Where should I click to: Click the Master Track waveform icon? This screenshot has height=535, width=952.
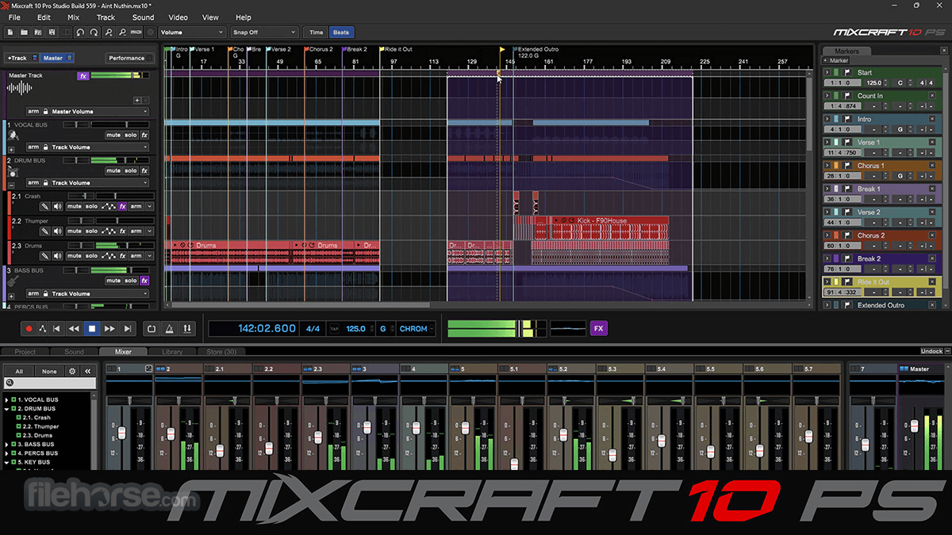coord(20,88)
